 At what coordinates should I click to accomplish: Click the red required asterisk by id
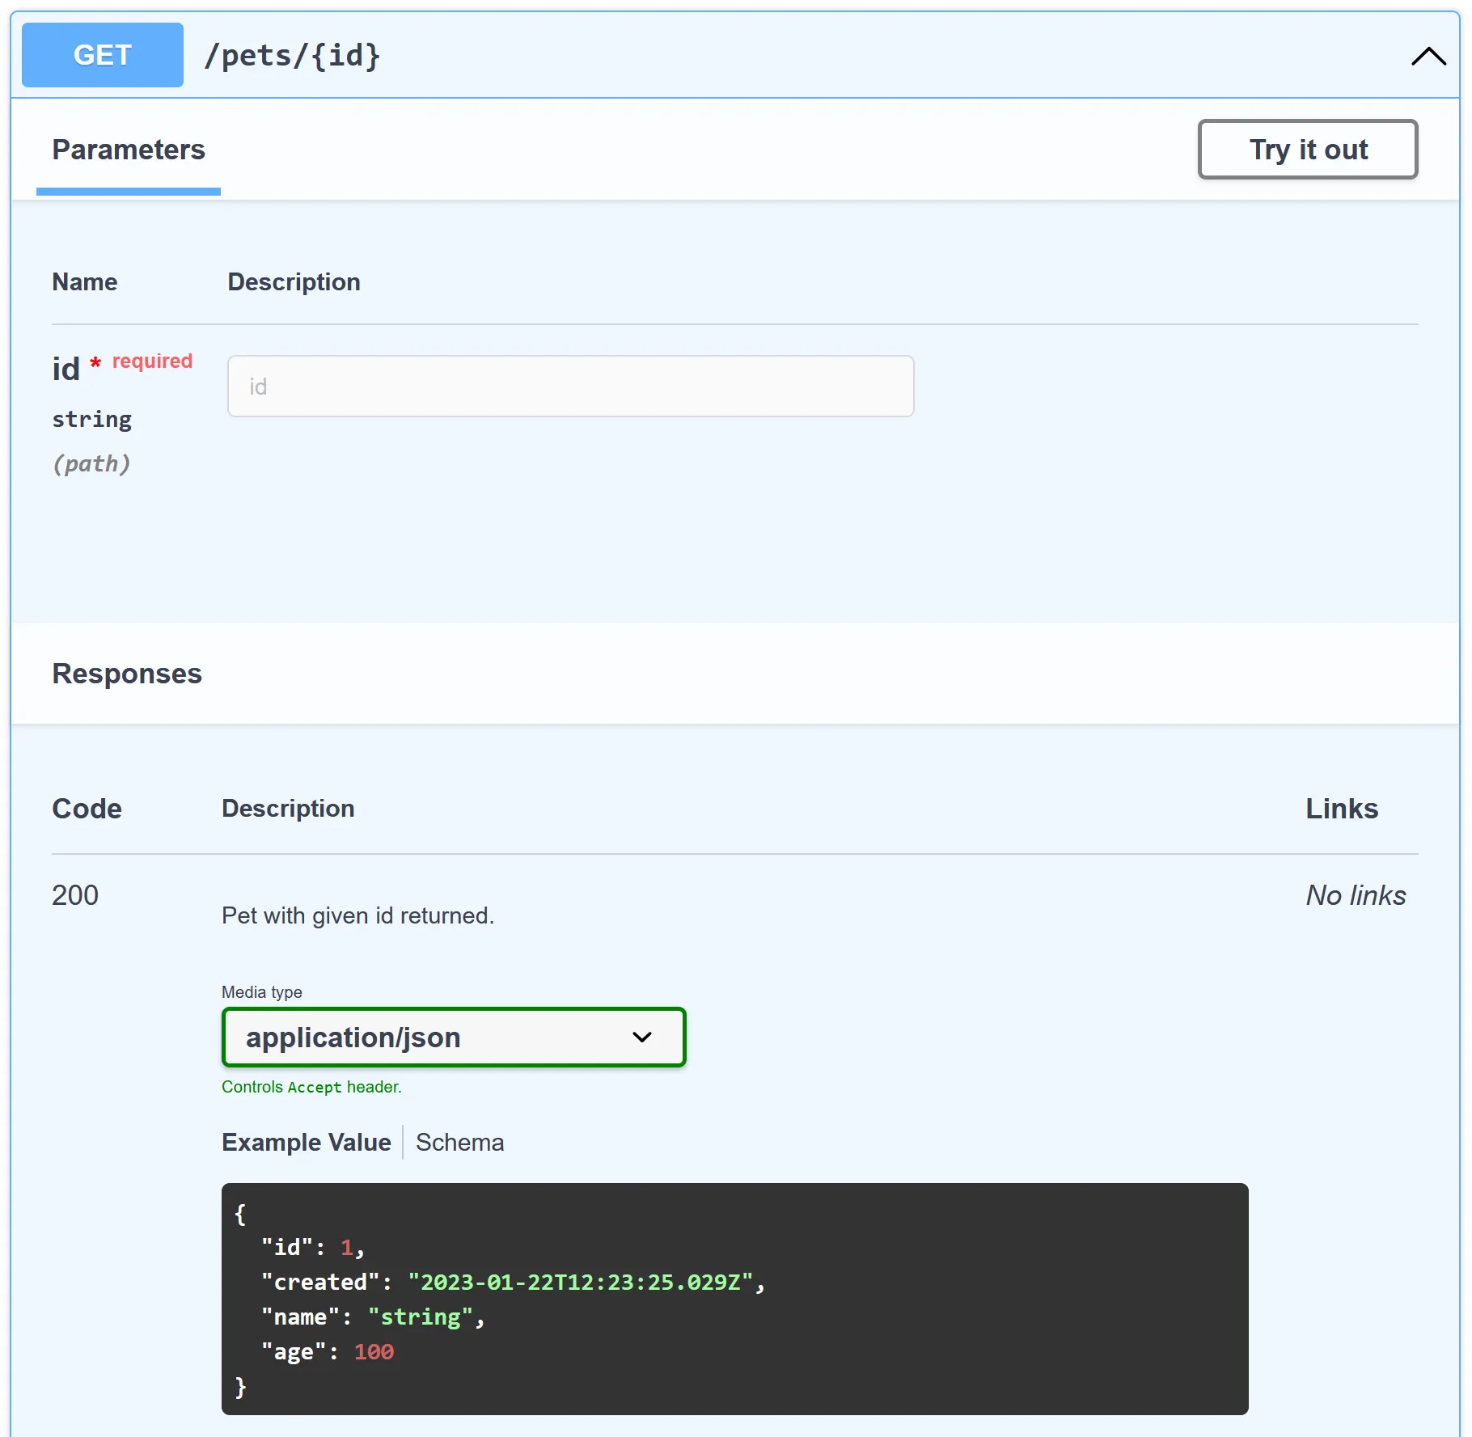tap(95, 362)
